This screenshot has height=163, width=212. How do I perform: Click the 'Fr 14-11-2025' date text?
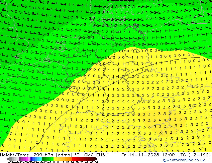point(140,155)
